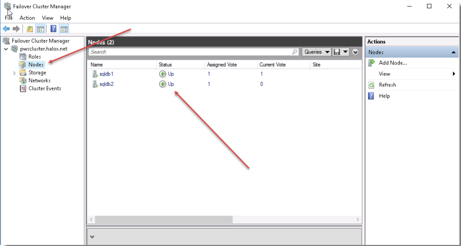The image size is (461, 246).
Task: Expand the search options chevron button
Action: tap(356, 52)
